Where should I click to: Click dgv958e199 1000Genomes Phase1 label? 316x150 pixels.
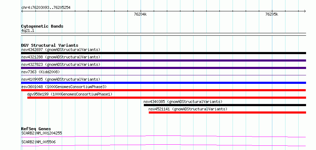coord(70,94)
